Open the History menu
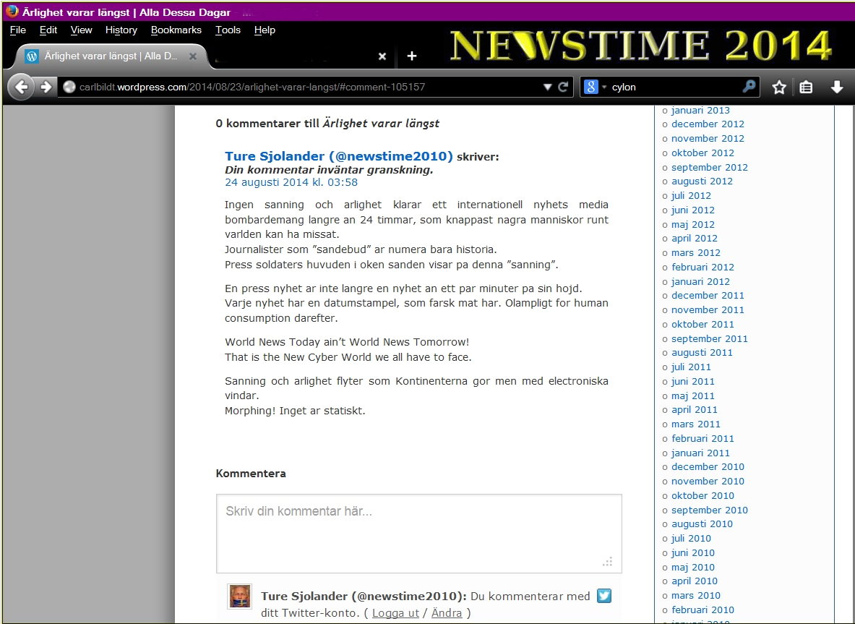 pos(121,30)
